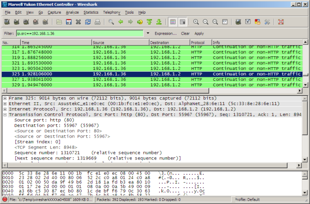Viewport: 310px width, 204px height.
Task: Open the filter history dropdown arrow
Action: coord(148,33)
